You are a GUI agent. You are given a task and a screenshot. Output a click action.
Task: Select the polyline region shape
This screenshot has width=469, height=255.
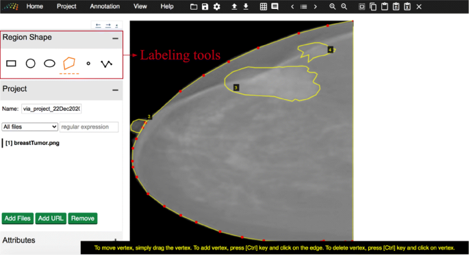(x=107, y=64)
